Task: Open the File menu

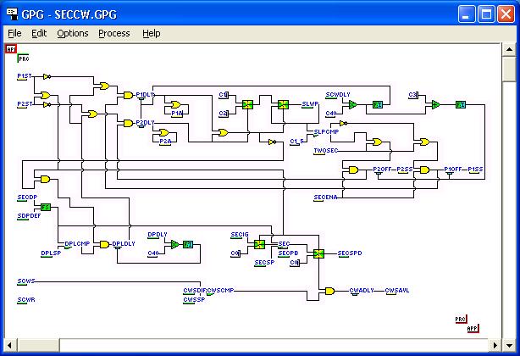Action: pyautogui.click(x=14, y=33)
